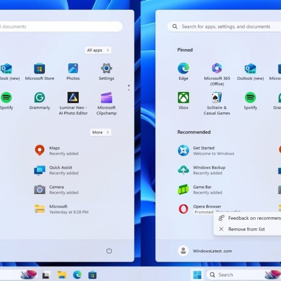281x281 pixels.
Task: Open the pinned Microsoft Store app in Start
Action: 40,72
